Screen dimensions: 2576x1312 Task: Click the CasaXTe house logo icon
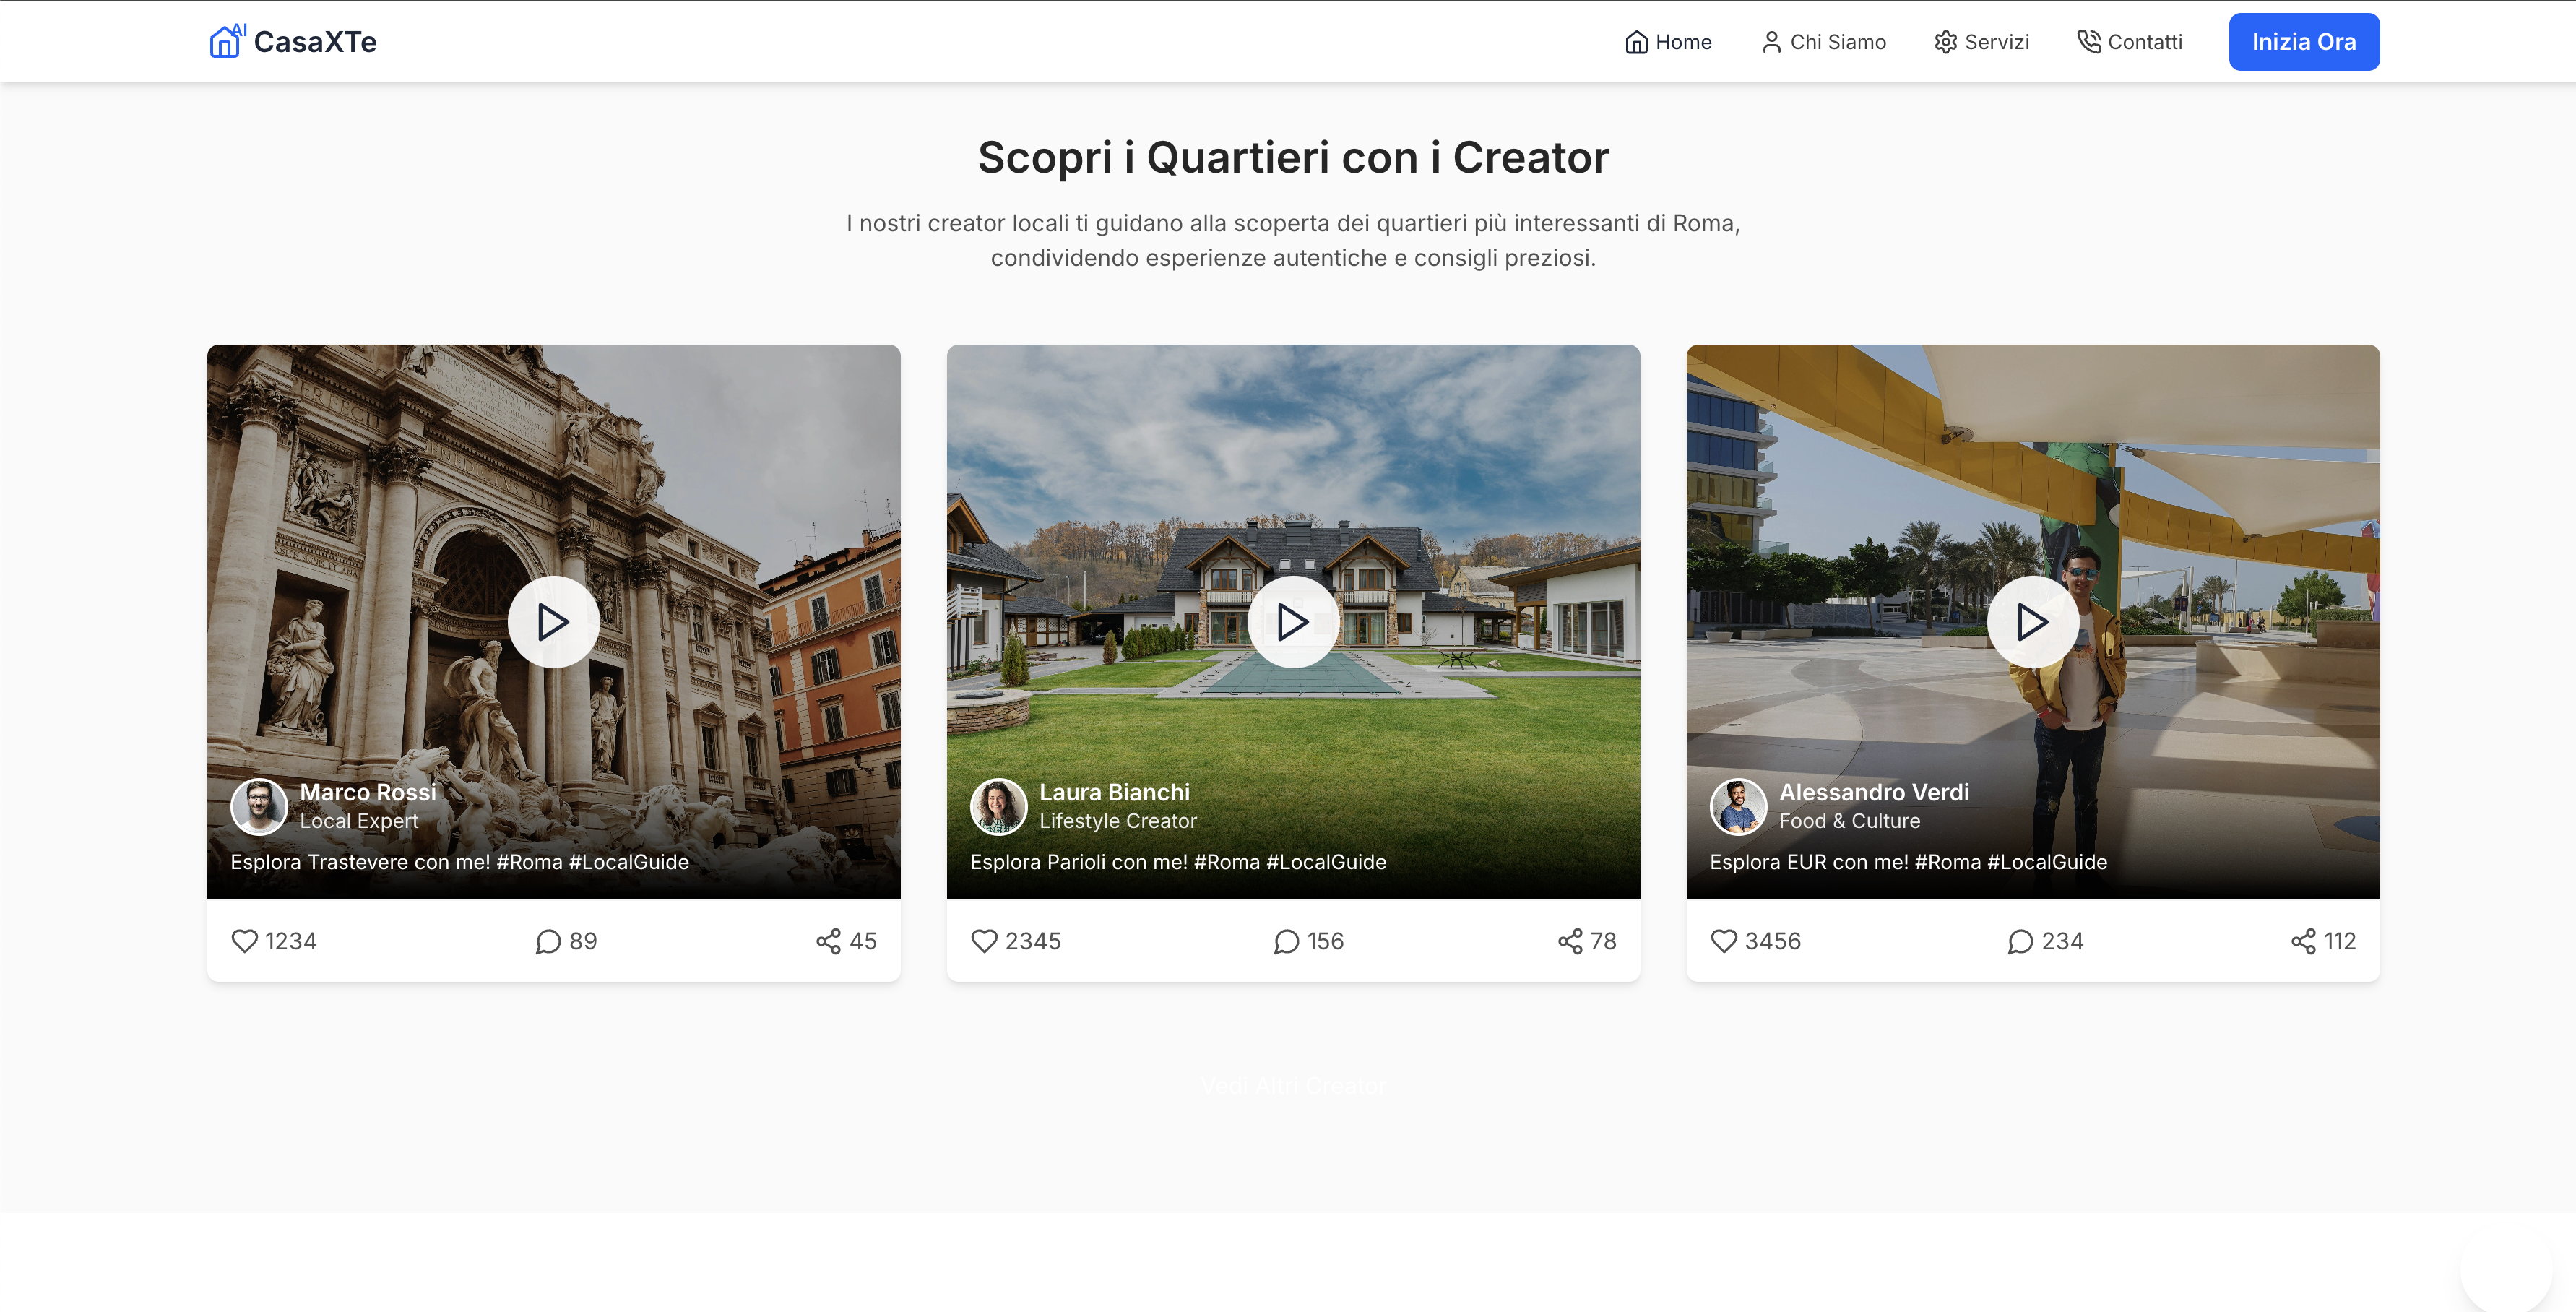coord(226,42)
